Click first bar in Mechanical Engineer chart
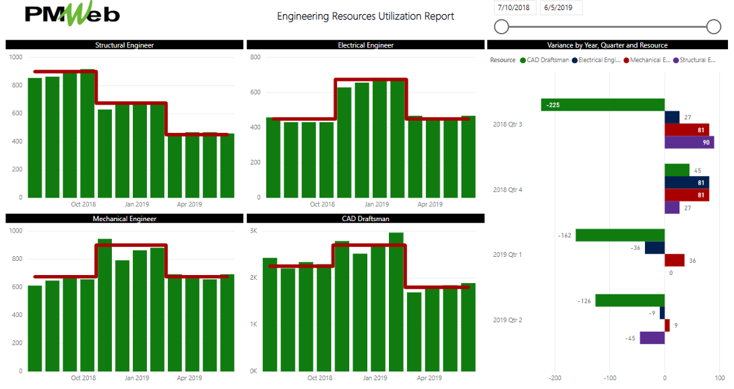The height and width of the screenshot is (389, 734). point(34,328)
